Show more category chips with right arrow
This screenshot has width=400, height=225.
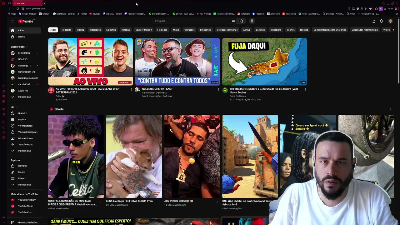[393, 30]
